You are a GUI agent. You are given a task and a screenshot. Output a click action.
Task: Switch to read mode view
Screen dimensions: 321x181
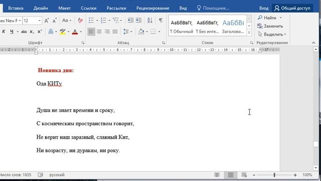(217, 175)
